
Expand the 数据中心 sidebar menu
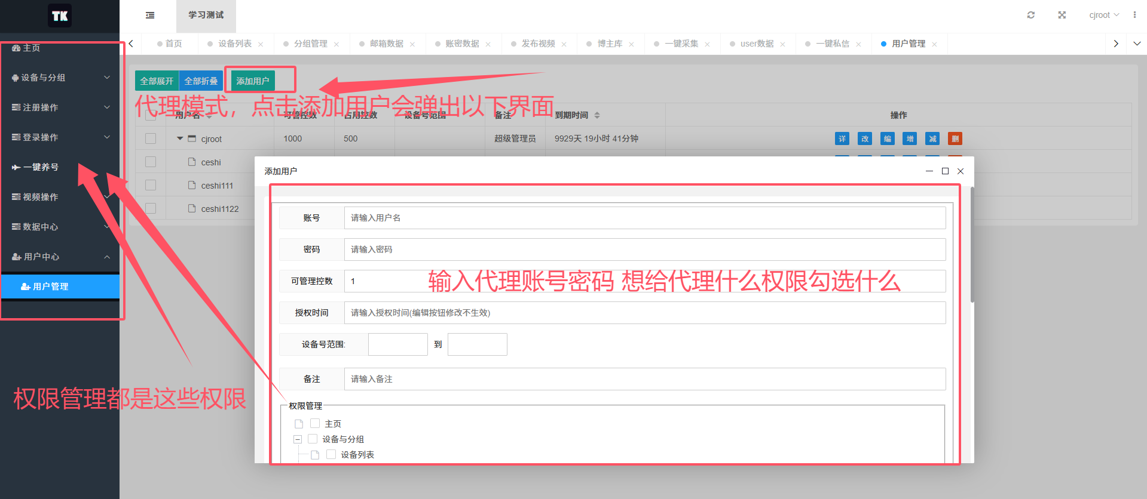click(60, 227)
